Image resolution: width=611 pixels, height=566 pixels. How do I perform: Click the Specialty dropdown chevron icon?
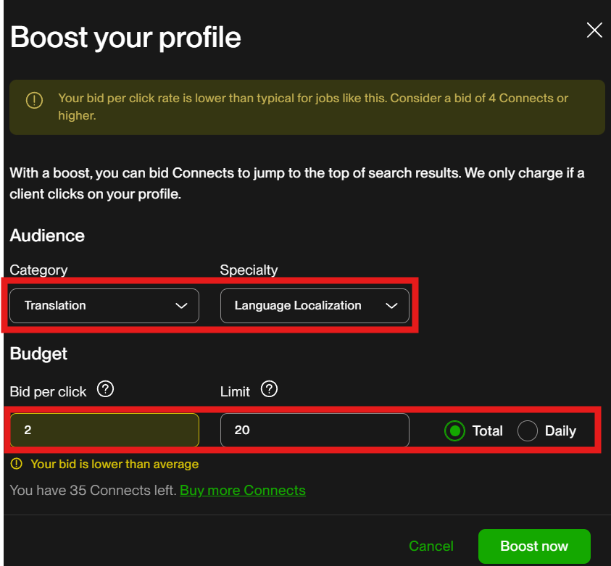click(x=393, y=305)
